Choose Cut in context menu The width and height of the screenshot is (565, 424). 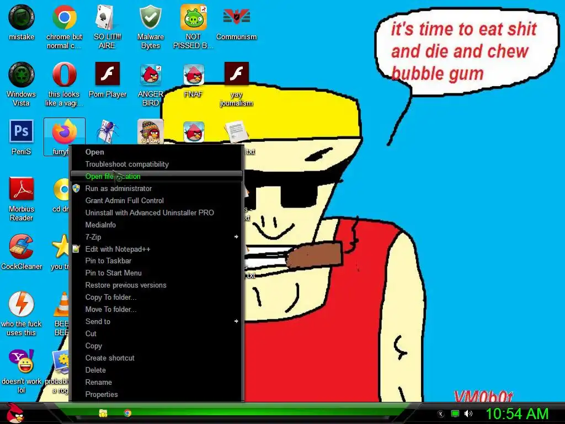point(157,333)
